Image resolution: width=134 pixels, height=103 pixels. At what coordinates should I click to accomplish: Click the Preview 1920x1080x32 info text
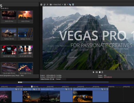pyautogui.click(x=51, y=77)
